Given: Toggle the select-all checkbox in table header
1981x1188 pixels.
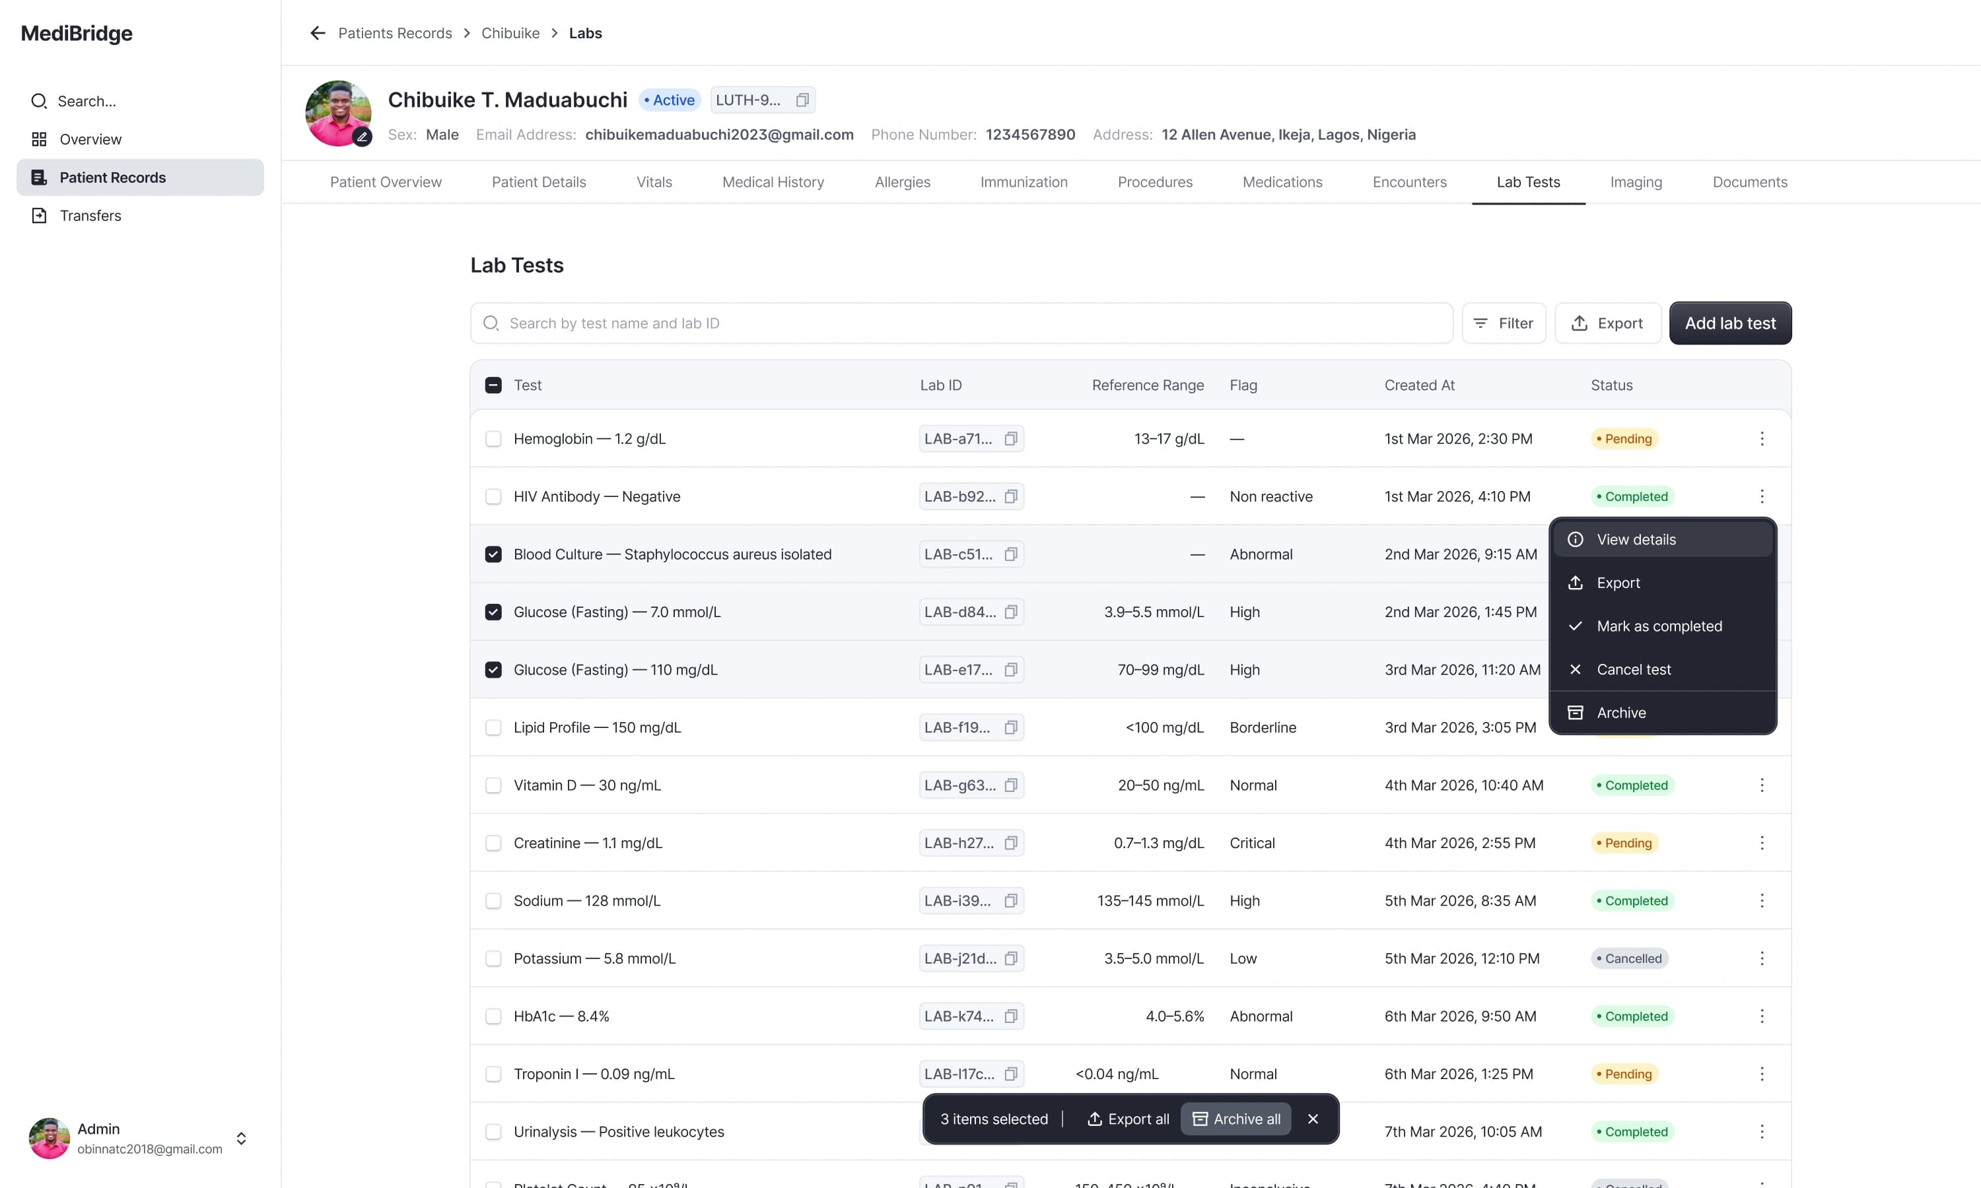Looking at the screenshot, I should coord(493,385).
